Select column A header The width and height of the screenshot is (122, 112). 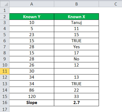click(x=32, y=4)
